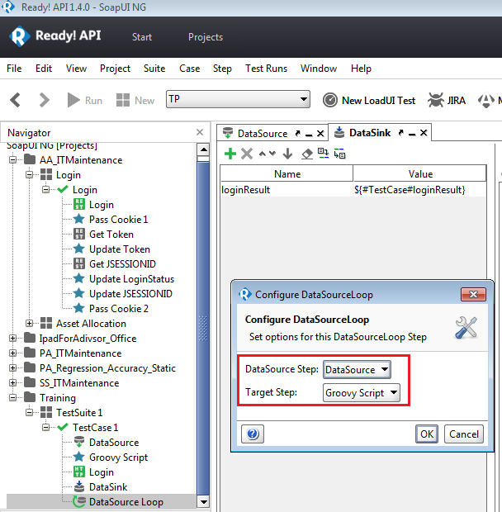Select the DataSink step in tree

[x=108, y=487]
